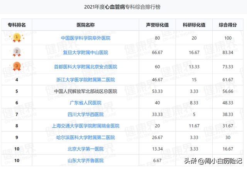Click the reputation value 60 for 安贞医院

(157, 67)
